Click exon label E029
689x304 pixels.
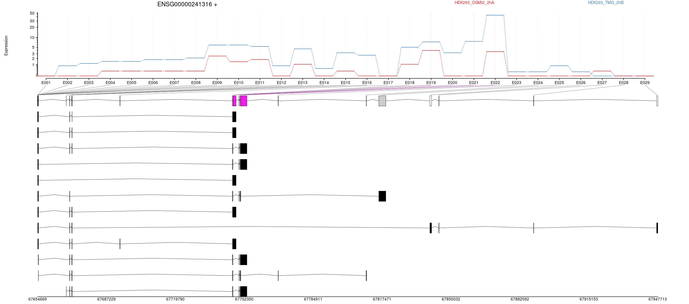click(645, 83)
